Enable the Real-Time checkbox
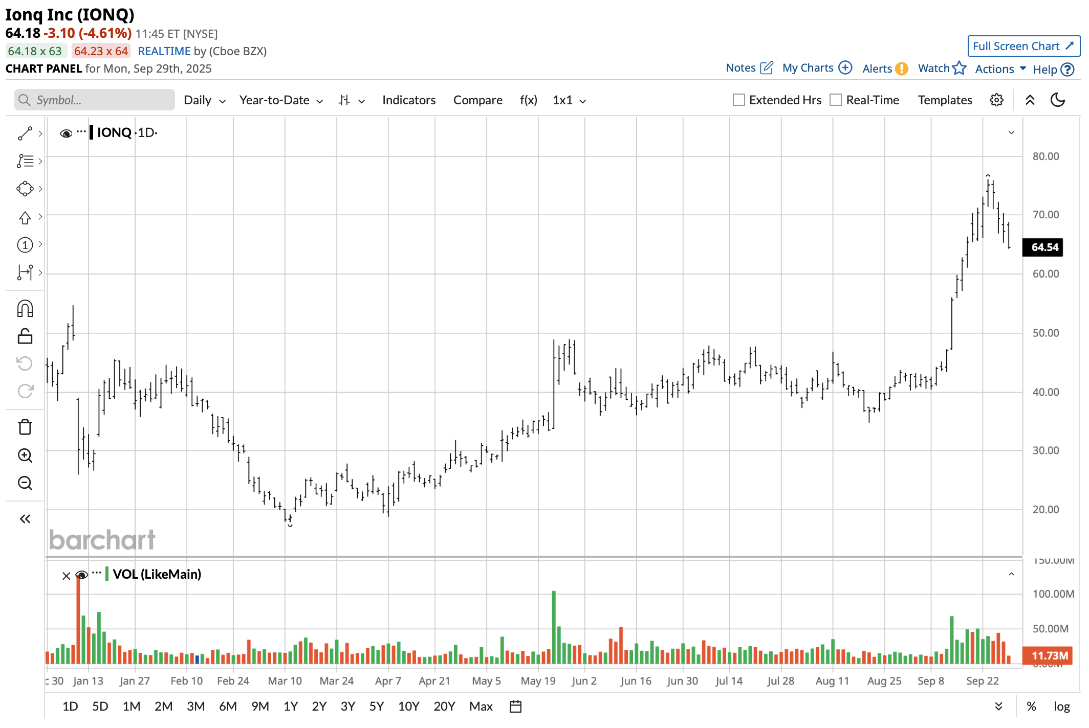Screen dimensions: 1089x728 (836, 100)
